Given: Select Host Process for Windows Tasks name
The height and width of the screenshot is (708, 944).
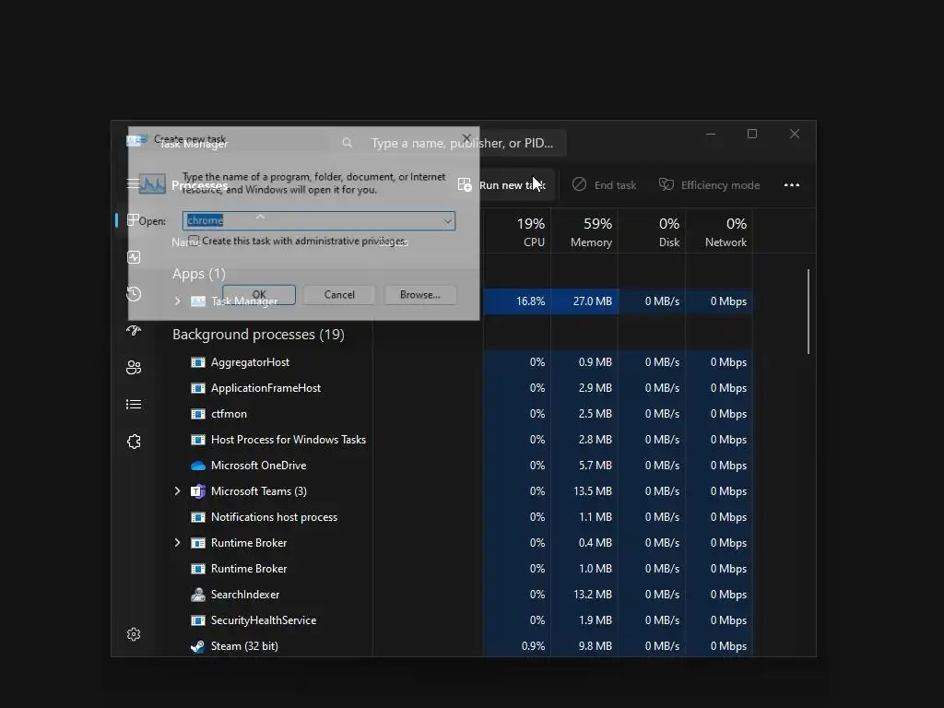Looking at the screenshot, I should pos(289,440).
